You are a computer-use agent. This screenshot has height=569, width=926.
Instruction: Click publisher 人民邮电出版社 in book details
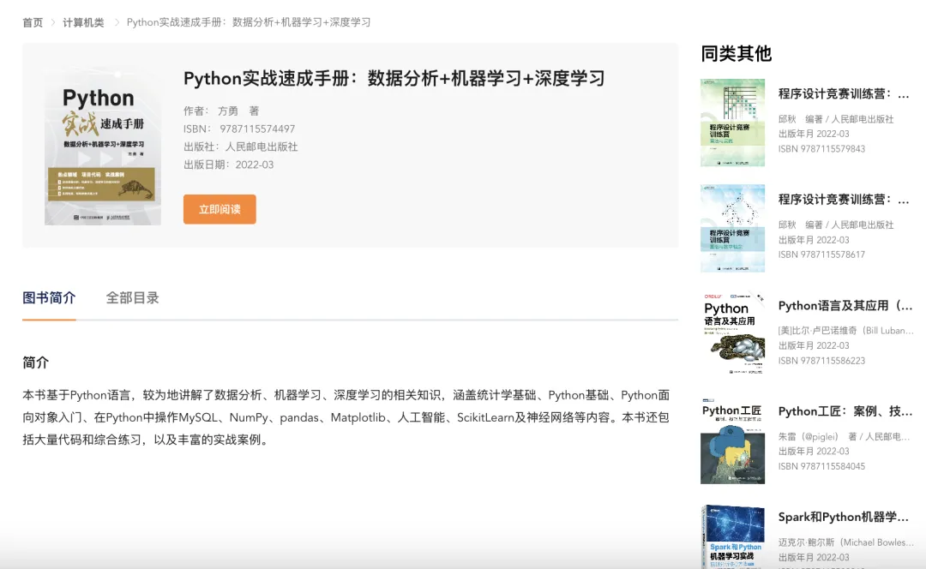click(x=241, y=147)
